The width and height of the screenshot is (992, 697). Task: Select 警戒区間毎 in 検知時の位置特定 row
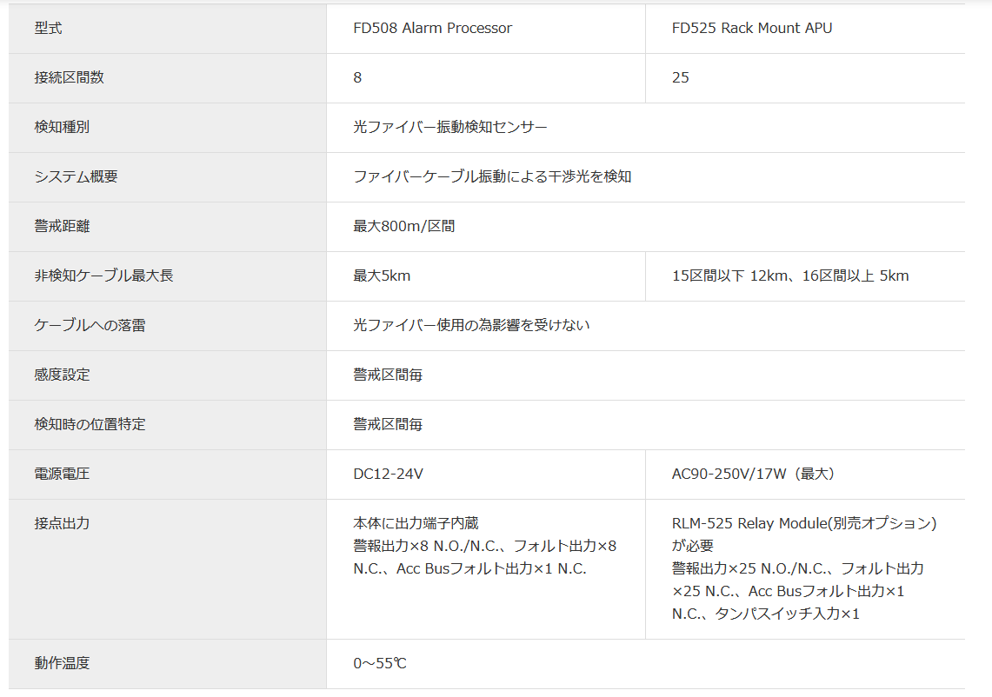[388, 424]
